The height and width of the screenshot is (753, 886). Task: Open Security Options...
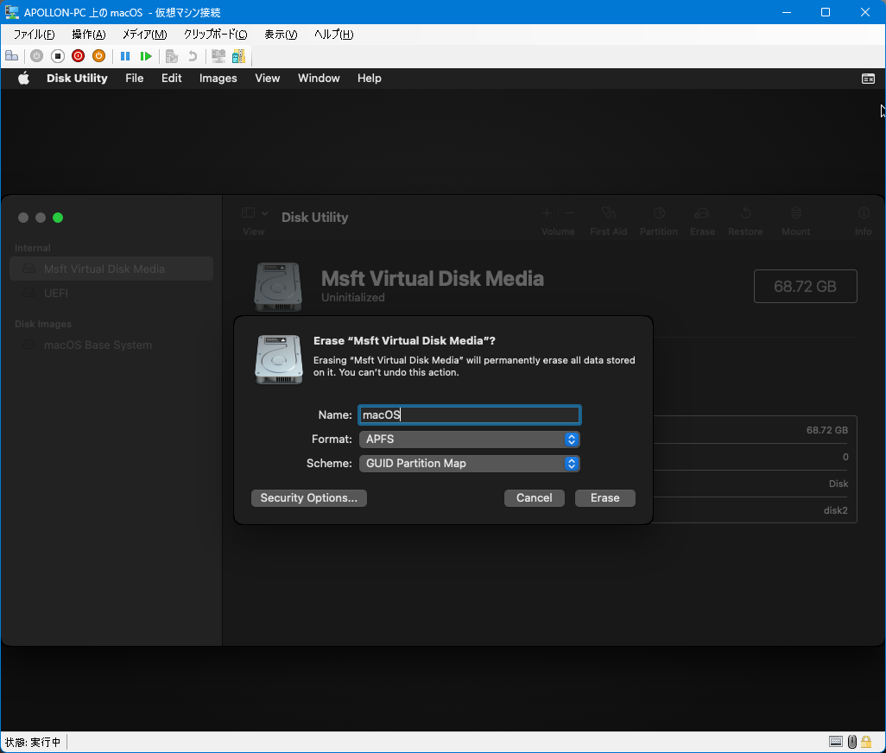[x=308, y=498]
